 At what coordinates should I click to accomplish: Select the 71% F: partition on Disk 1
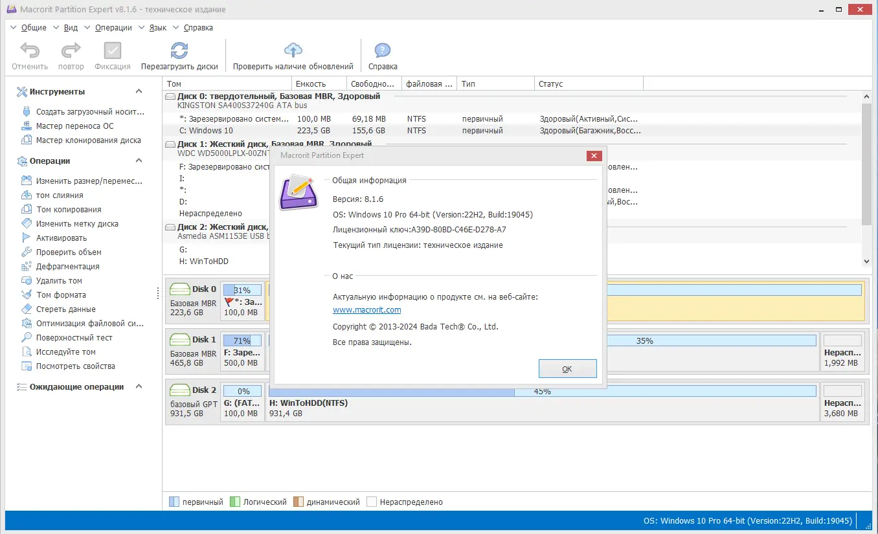pos(243,351)
